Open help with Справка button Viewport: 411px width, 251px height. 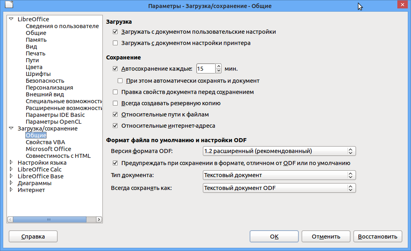point(33,237)
